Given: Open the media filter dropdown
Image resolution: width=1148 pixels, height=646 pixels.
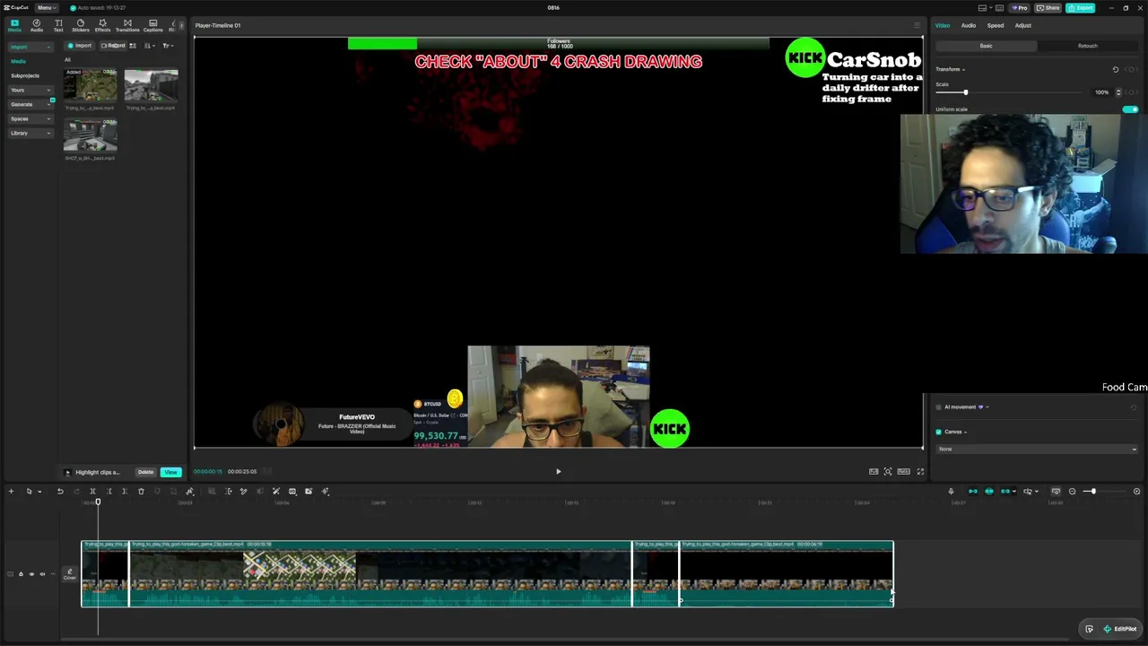Looking at the screenshot, I should pyautogui.click(x=167, y=46).
